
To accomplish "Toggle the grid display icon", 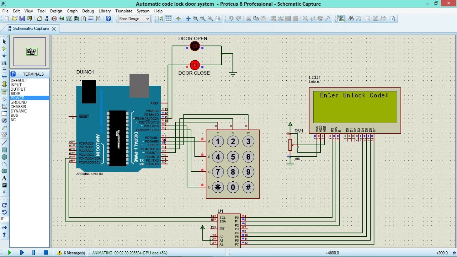I will [x=168, y=19].
